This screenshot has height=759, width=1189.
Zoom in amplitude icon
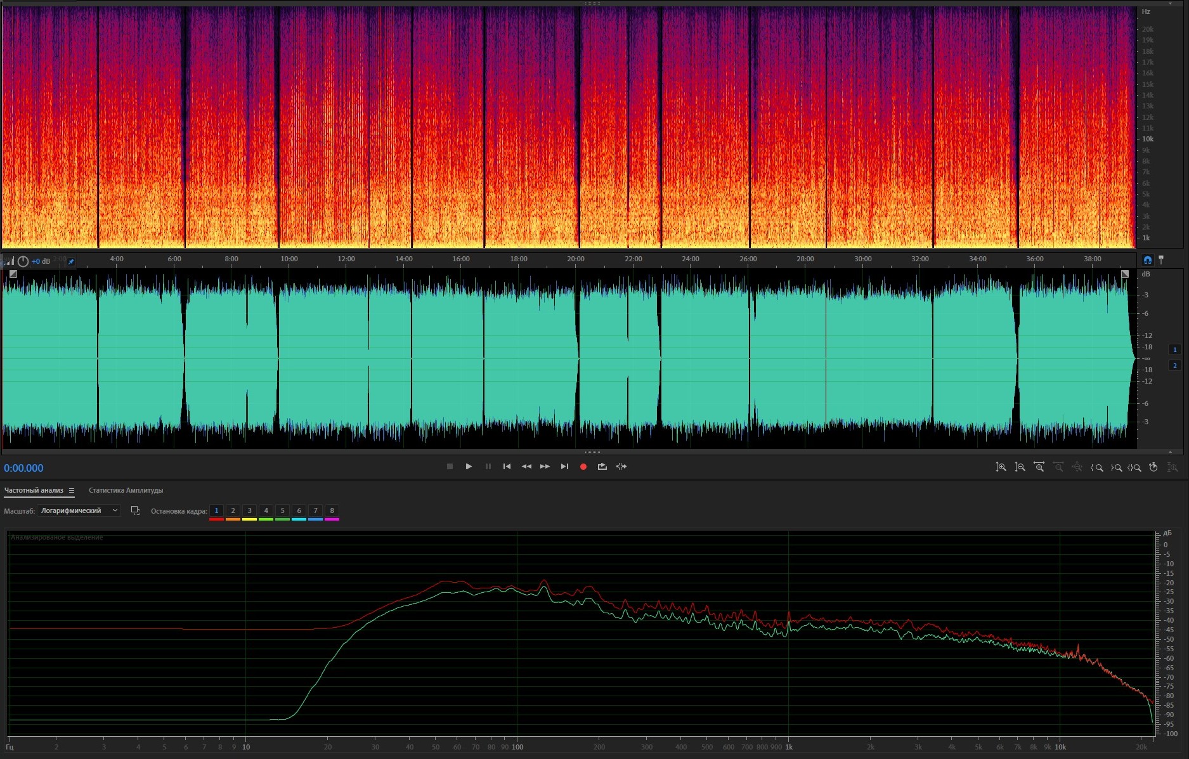point(1001,467)
